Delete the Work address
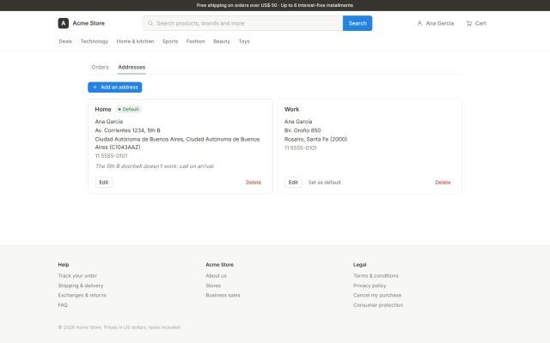This screenshot has width=550, height=343. pos(443,183)
